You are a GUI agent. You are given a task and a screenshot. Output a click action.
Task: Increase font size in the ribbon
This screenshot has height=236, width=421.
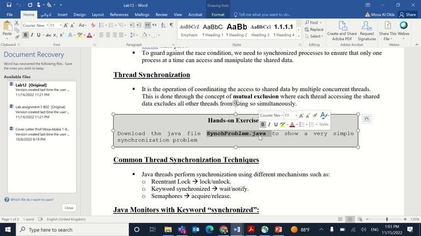[66, 26]
